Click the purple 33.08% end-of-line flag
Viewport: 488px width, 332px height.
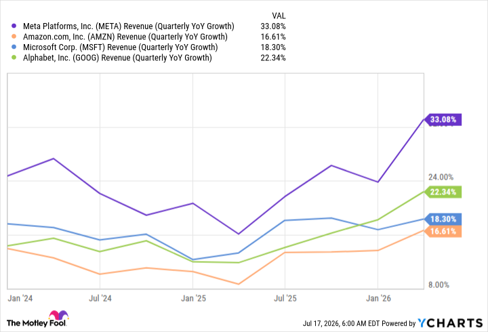(x=443, y=119)
